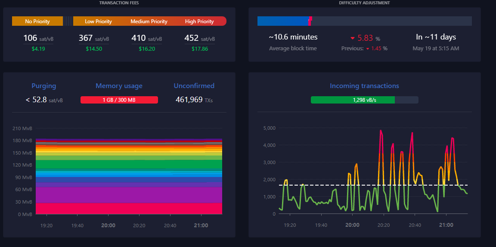Click the $16.20 fee price
This screenshot has width=496, height=247.
click(x=147, y=49)
